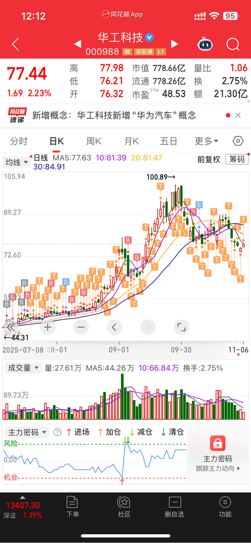Switch to next stock with right triangle
The image size is (251, 543).
pyautogui.click(x=175, y=44)
